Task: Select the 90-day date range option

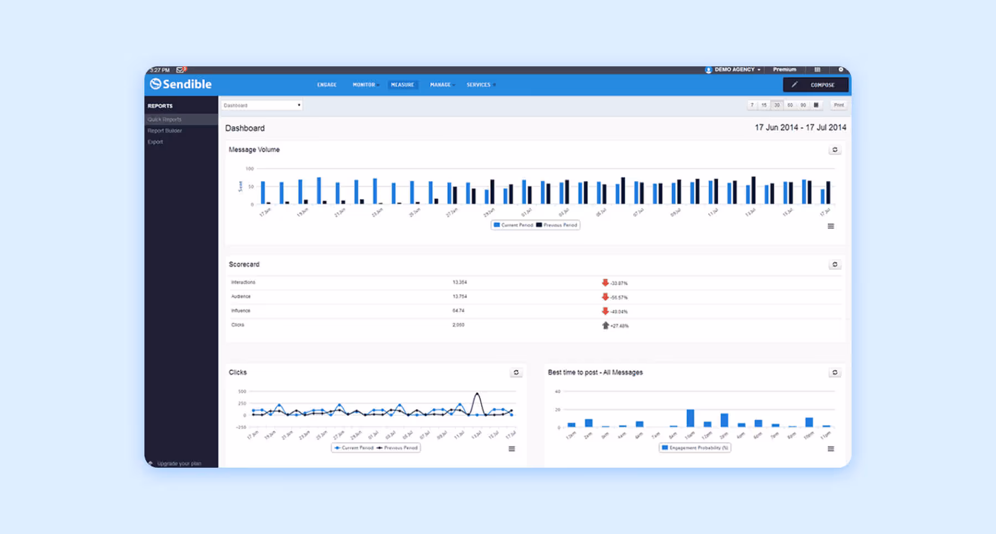Action: click(803, 104)
